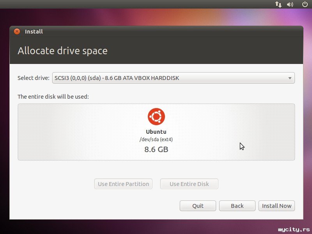Click 'The entire disk will be used:' text
This screenshot has width=312, height=234.
(x=53, y=97)
